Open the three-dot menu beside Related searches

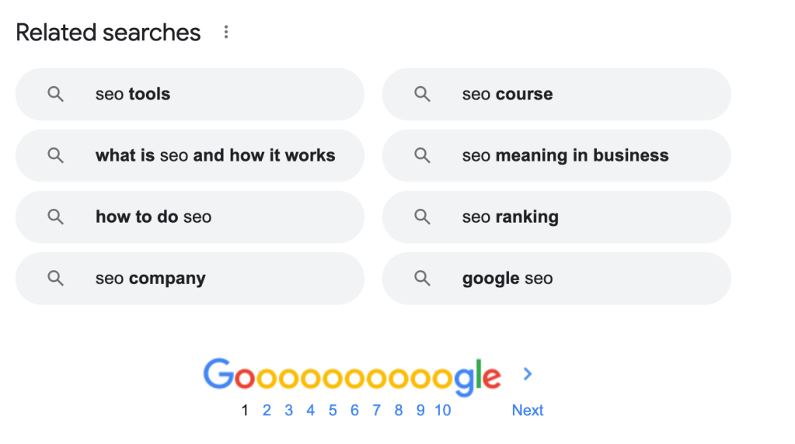tap(226, 33)
